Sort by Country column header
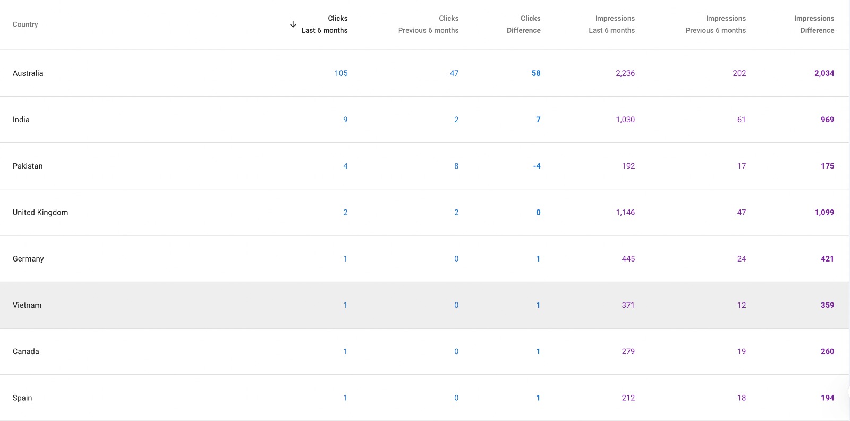 click(x=25, y=24)
